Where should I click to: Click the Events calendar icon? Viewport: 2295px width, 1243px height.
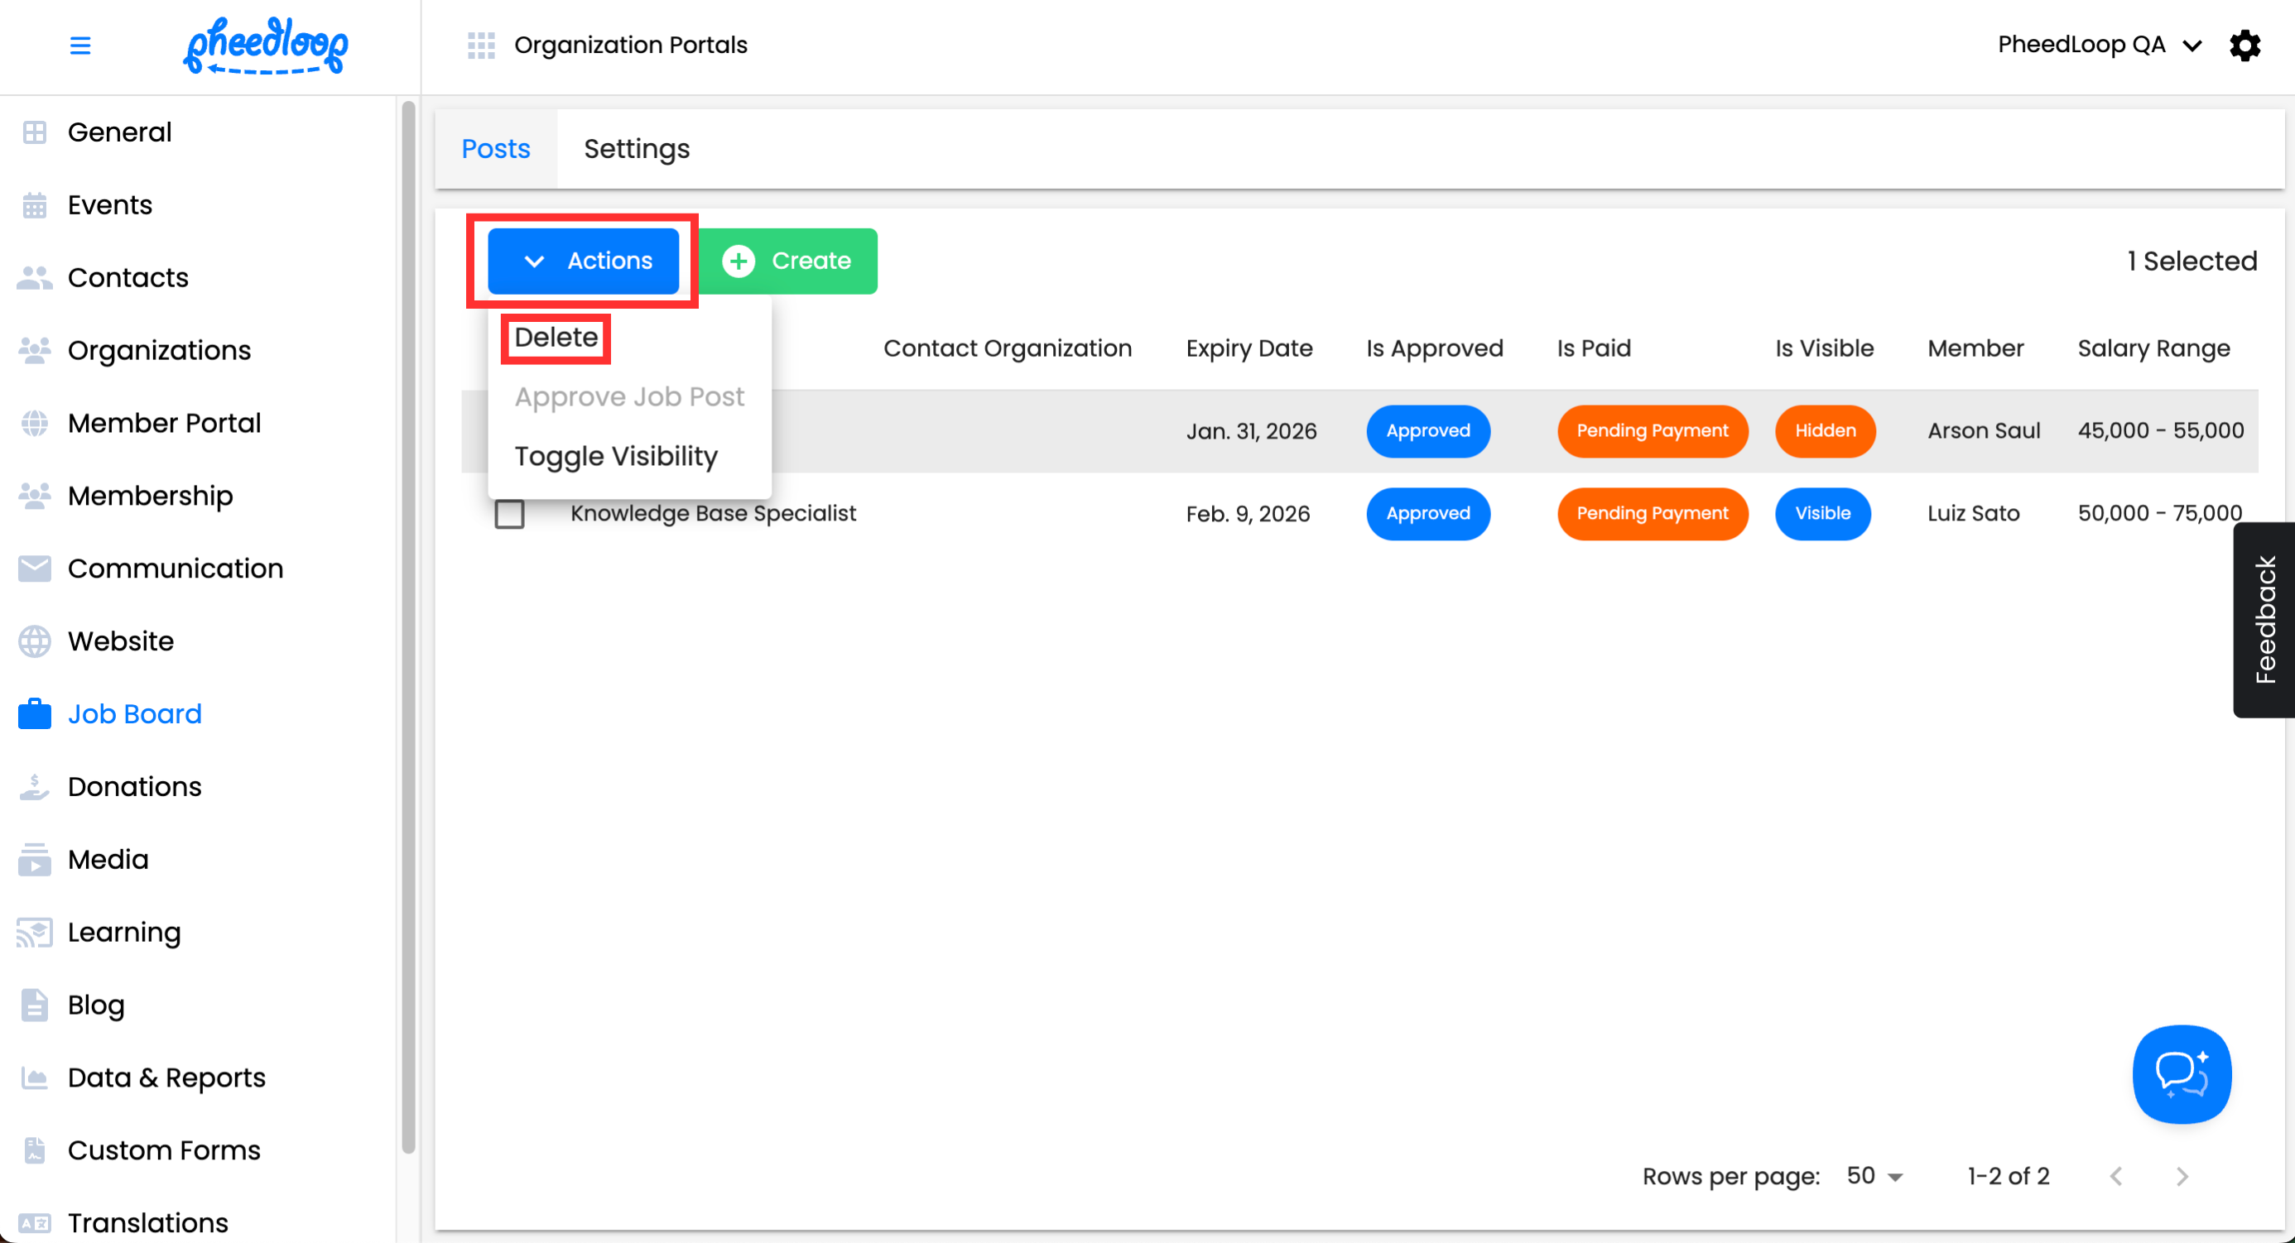[35, 204]
